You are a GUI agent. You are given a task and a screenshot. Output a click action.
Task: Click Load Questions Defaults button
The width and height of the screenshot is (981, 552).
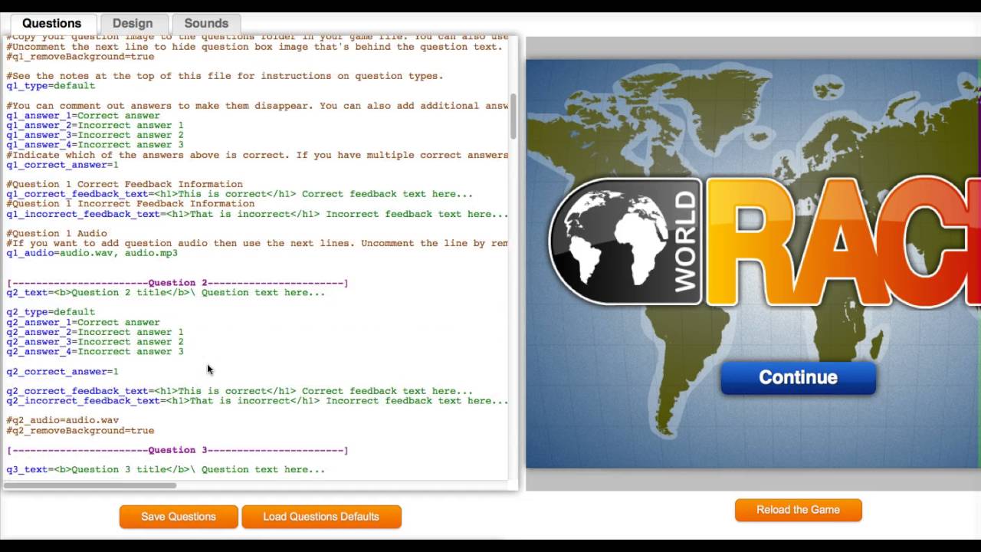[321, 517]
